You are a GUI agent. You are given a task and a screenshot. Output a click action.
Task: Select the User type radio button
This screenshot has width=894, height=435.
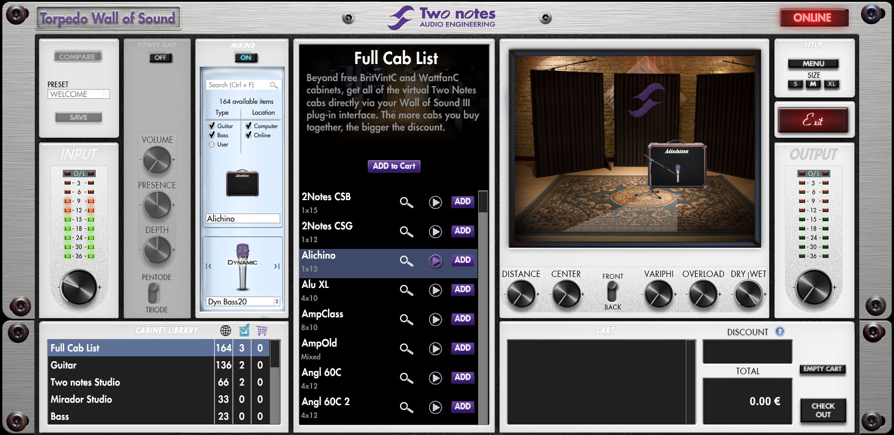coord(212,145)
